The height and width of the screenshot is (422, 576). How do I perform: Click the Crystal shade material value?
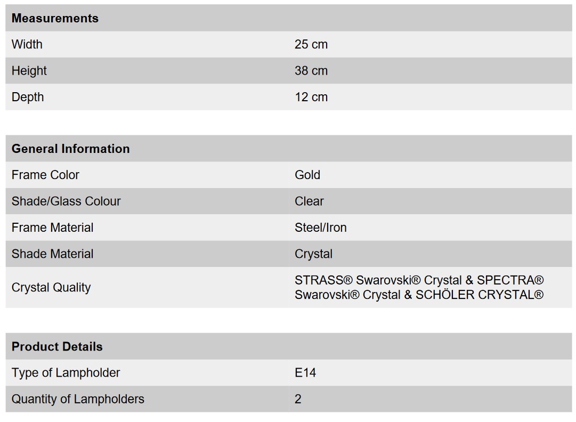pos(313,254)
